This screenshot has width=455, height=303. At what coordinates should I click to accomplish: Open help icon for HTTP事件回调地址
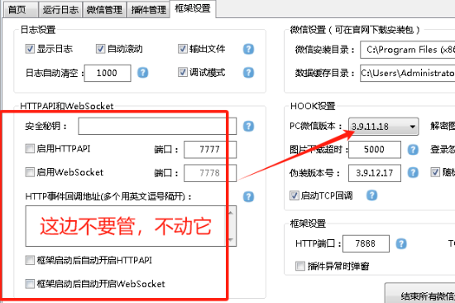(248, 197)
